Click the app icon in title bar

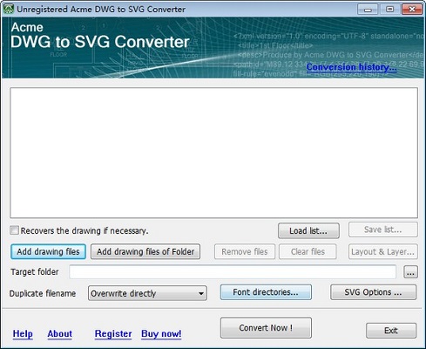click(x=9, y=9)
